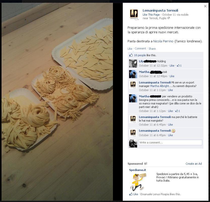The width and height of the screenshot is (210, 202).
Task: Click the Spediamo.it courier mascot image
Action: 138,182
